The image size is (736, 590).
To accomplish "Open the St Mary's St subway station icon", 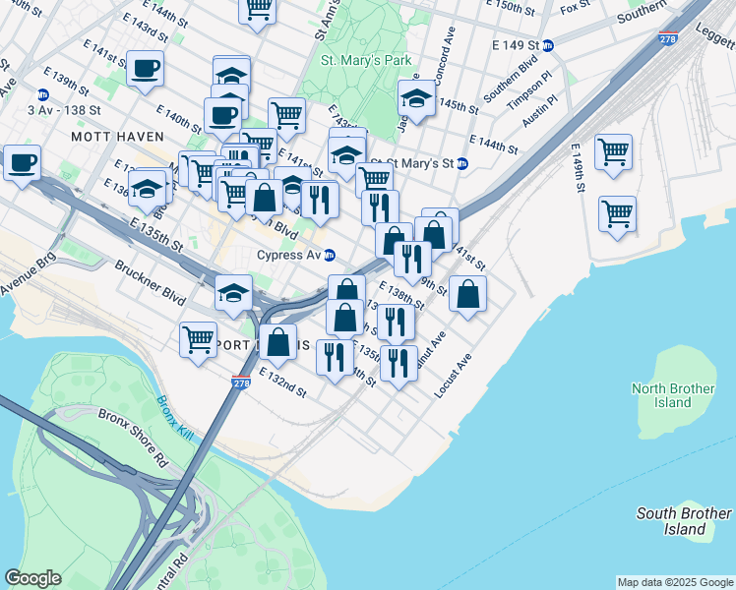I will (x=462, y=163).
